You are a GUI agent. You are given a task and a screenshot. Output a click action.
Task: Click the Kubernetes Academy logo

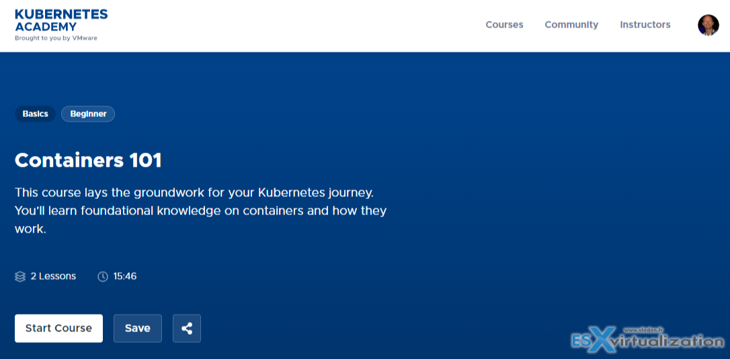pos(60,20)
